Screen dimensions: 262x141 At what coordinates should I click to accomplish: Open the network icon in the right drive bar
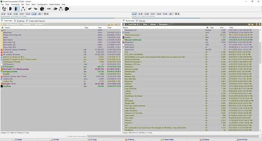[x=171, y=14]
